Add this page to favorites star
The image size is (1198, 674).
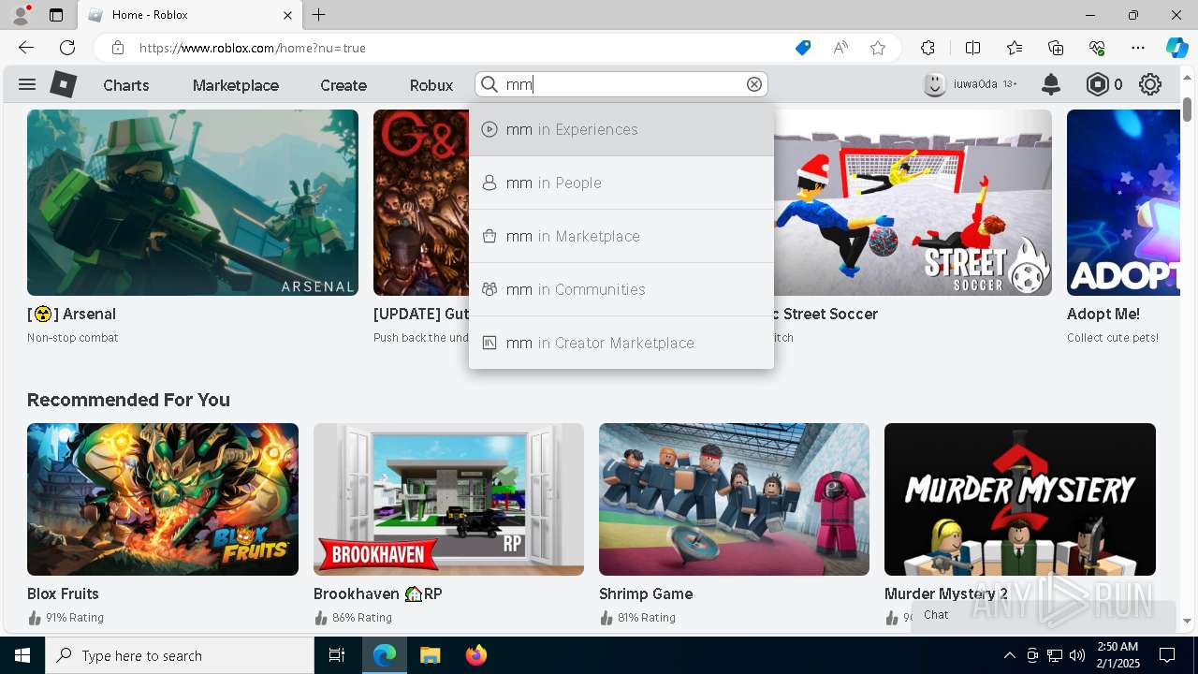pyautogui.click(x=877, y=48)
